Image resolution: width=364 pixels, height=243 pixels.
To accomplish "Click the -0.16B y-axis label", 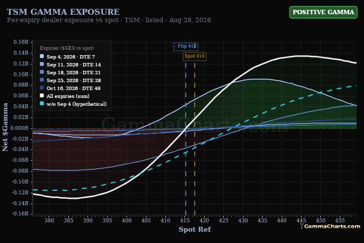I will [20, 213].
